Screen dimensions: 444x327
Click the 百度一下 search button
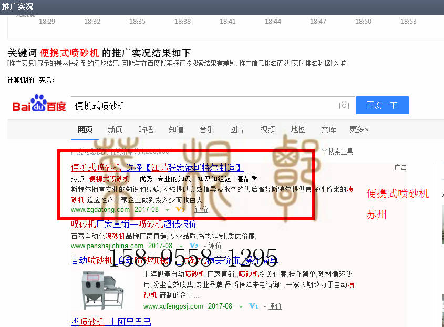point(383,105)
